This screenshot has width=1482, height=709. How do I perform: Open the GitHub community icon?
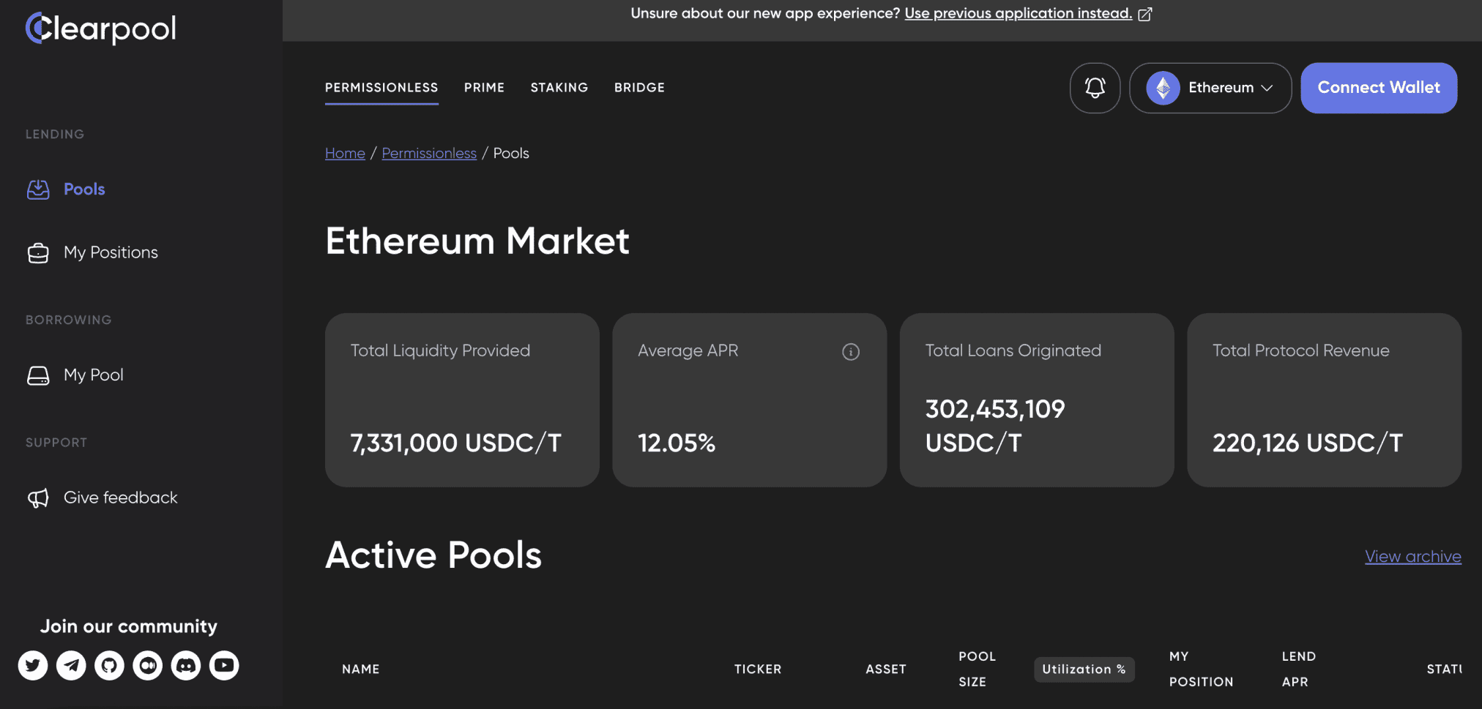pyautogui.click(x=109, y=665)
